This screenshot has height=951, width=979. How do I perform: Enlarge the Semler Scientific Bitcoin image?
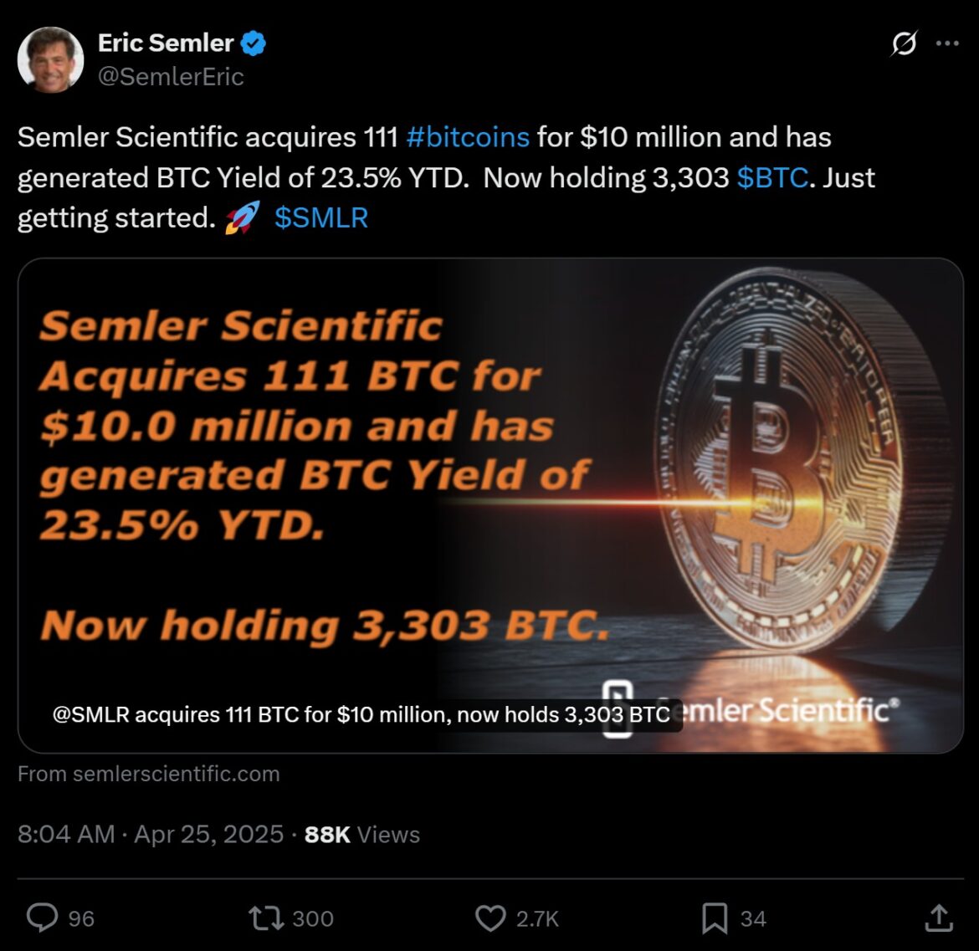489,502
